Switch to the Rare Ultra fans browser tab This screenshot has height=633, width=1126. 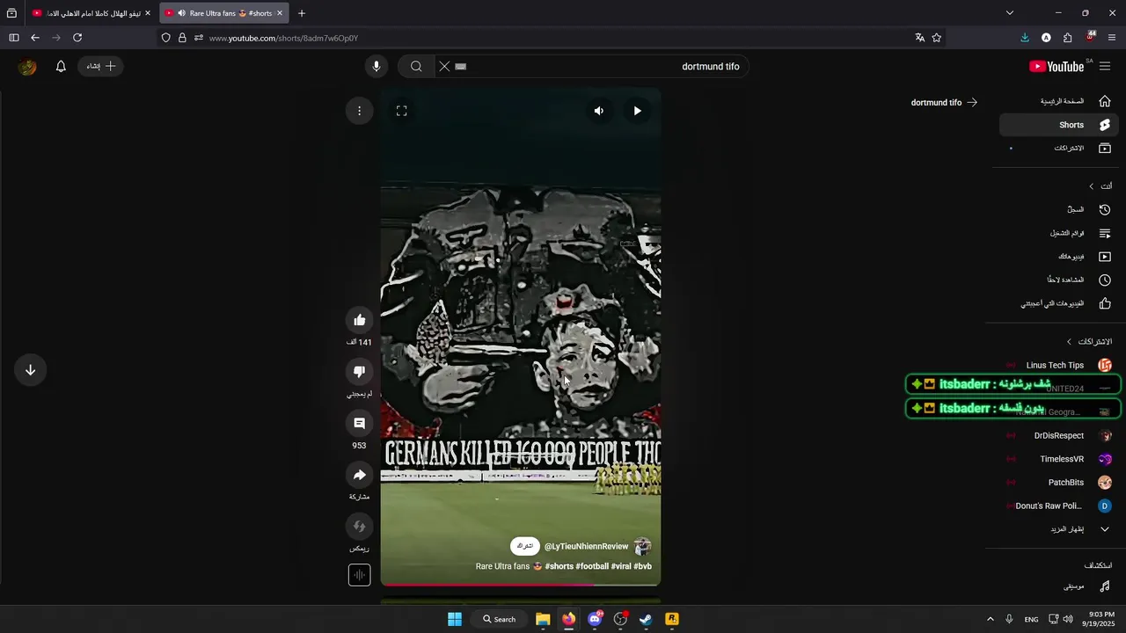click(x=223, y=13)
